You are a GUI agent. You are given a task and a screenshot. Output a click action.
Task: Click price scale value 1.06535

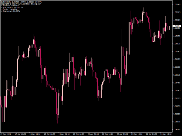click(177, 75)
